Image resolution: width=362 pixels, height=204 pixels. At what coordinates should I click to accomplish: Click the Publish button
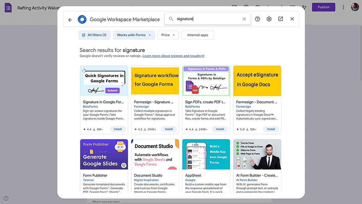coord(323,7)
